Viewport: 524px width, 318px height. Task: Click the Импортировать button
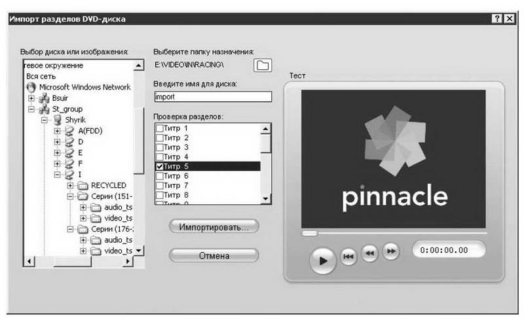pos(214,227)
